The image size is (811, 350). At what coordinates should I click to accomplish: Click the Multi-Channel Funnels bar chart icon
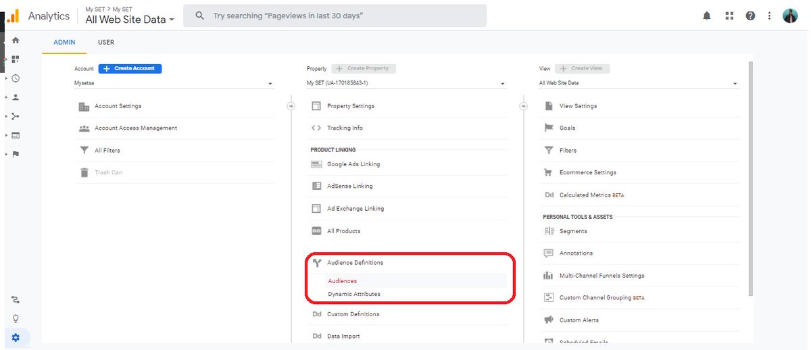click(548, 276)
